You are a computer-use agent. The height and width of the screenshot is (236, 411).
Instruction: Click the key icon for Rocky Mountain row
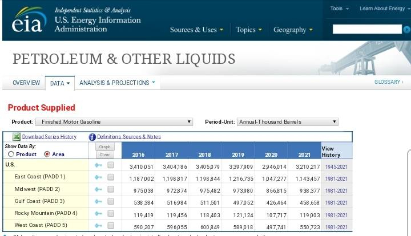[x=99, y=214]
